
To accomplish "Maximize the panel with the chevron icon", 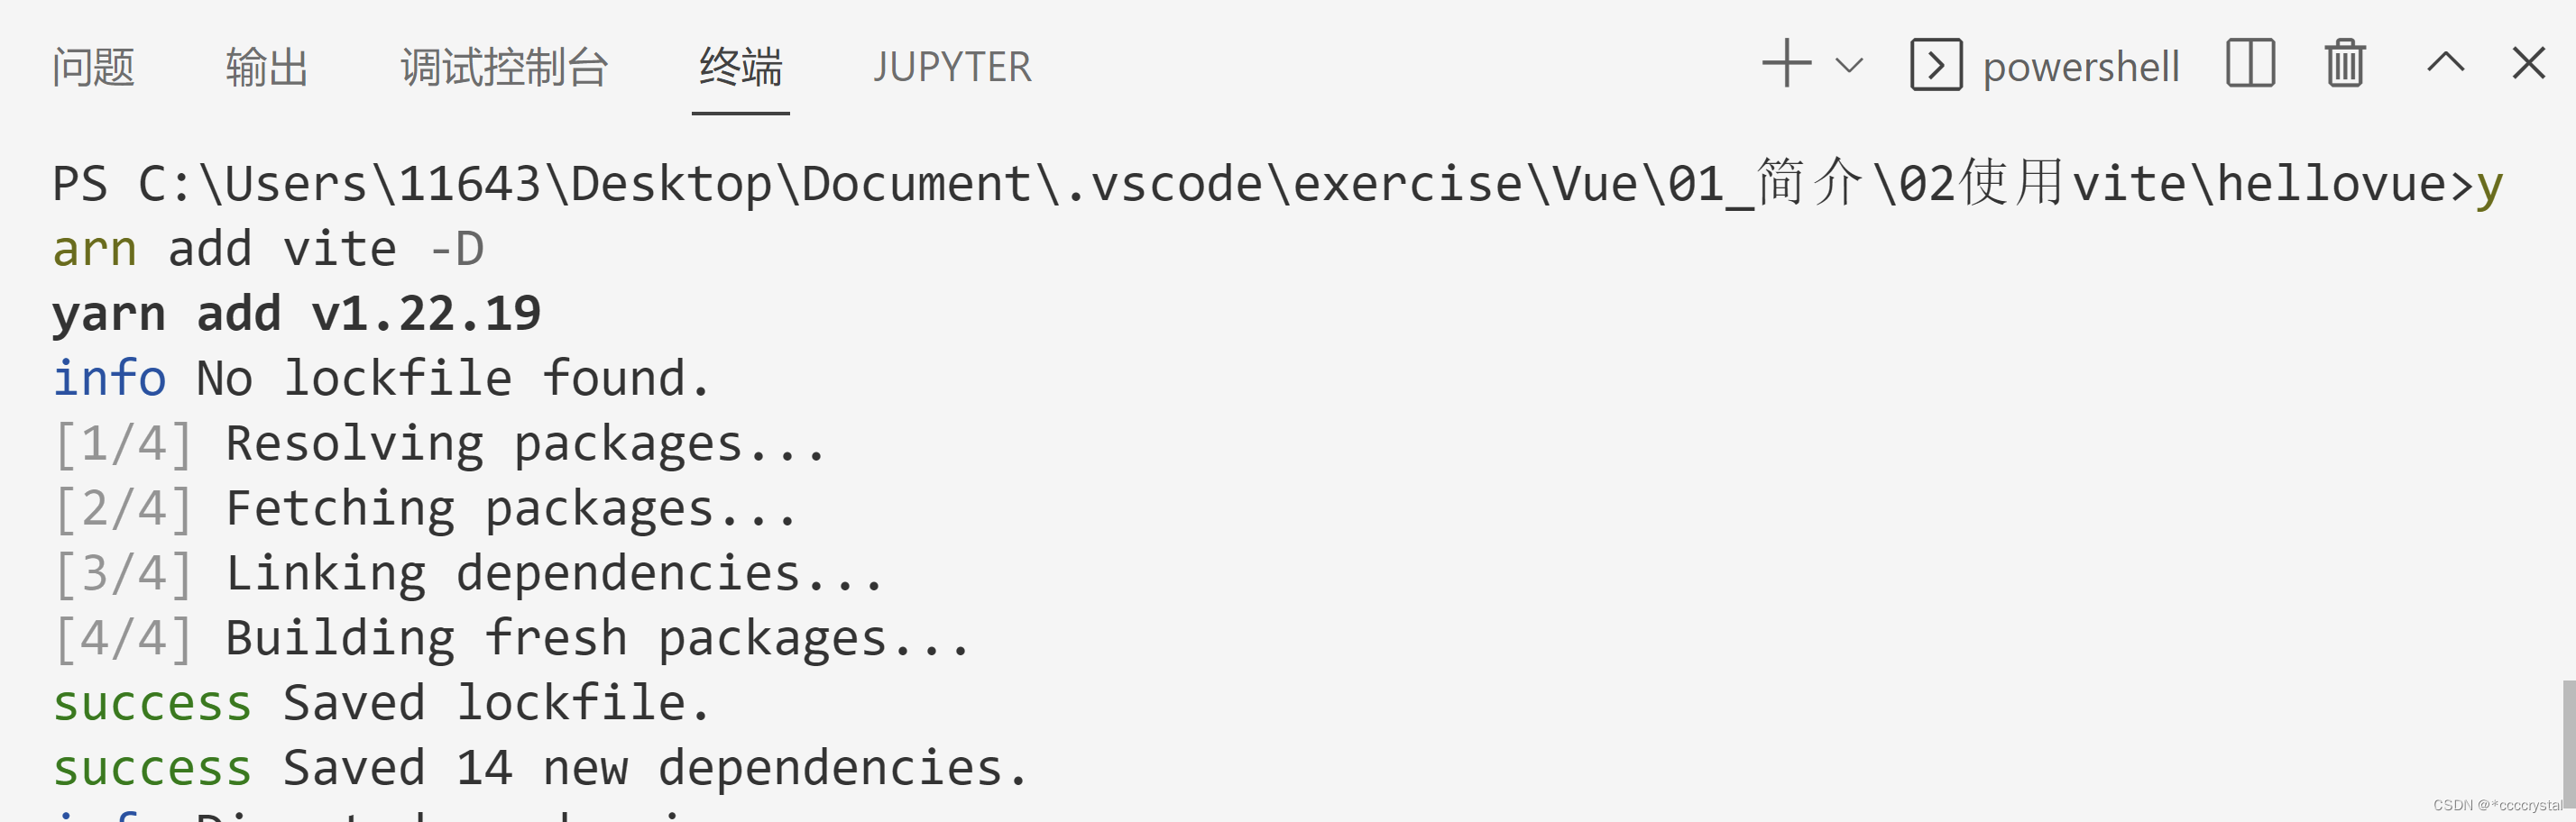I will point(2445,64).
